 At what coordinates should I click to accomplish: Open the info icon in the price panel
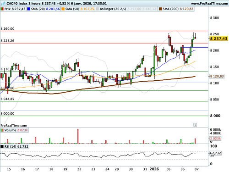click(x=195, y=125)
